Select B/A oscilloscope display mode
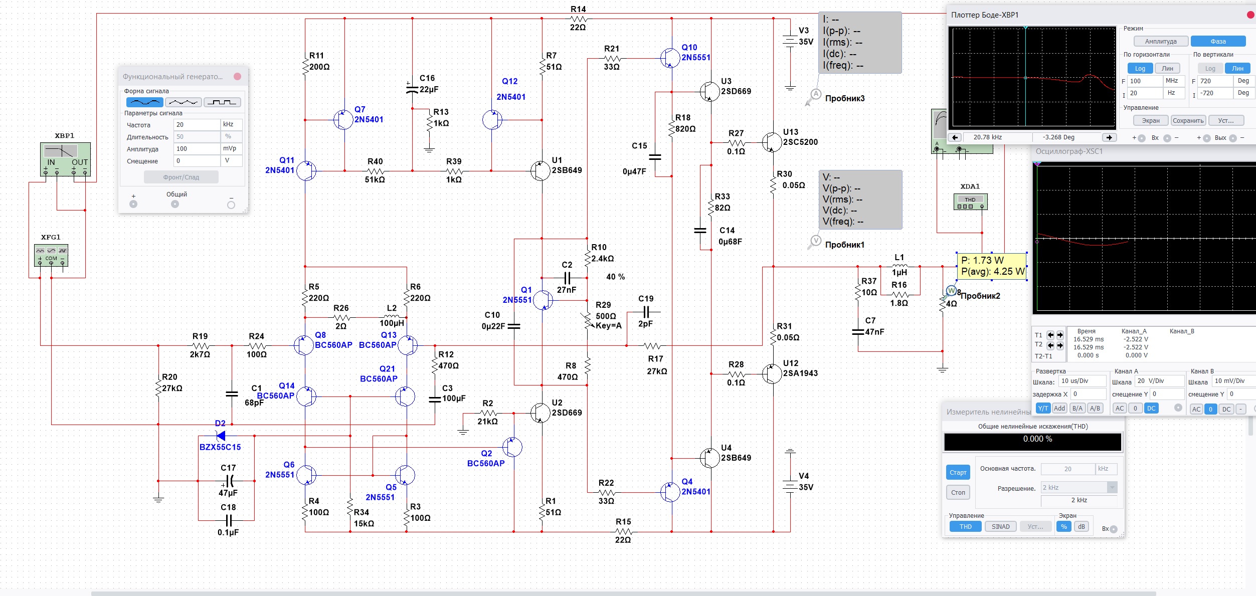Viewport: 1256px width, 596px height. click(1077, 409)
